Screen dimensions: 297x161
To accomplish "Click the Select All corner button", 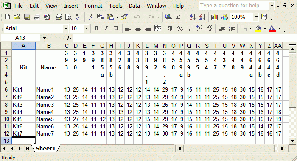I will click(6, 46).
